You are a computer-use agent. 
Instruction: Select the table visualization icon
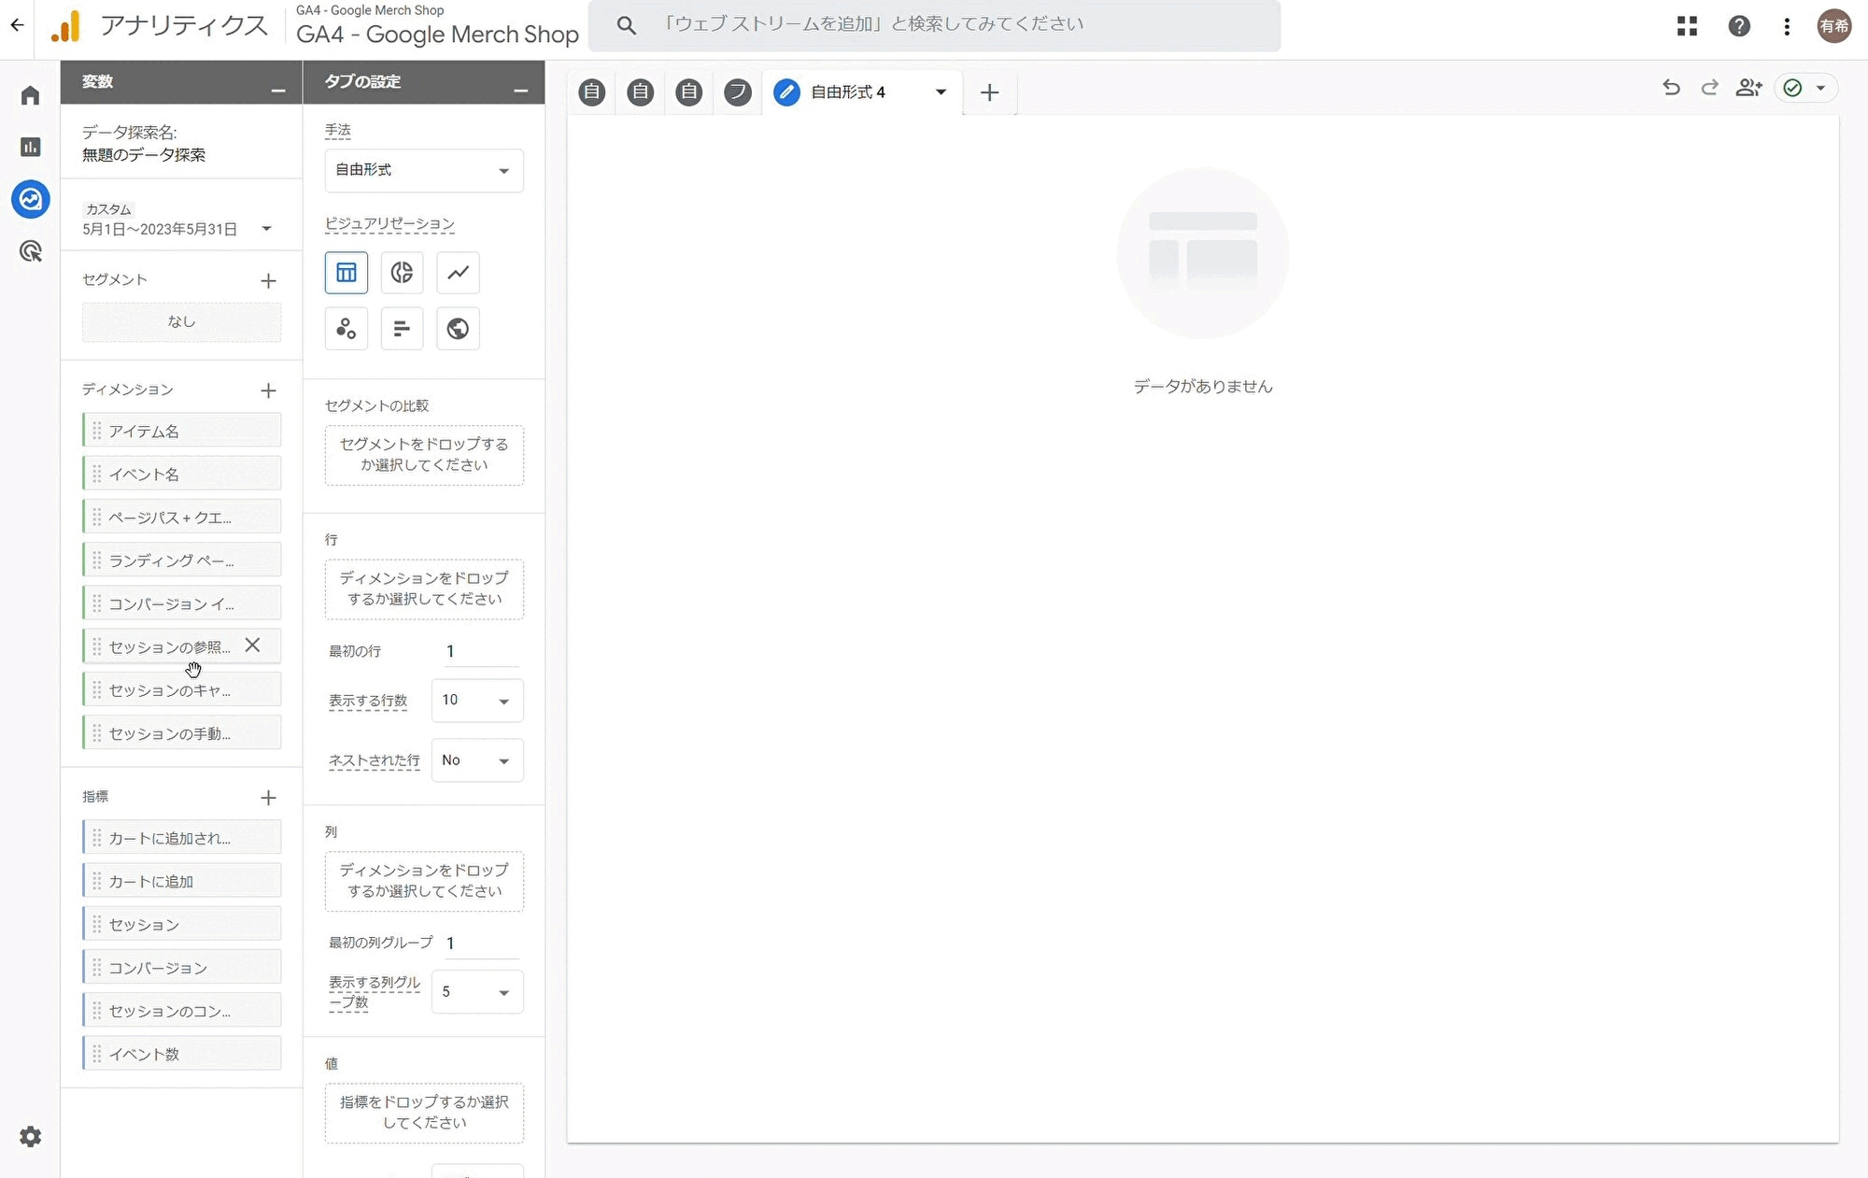coord(346,273)
